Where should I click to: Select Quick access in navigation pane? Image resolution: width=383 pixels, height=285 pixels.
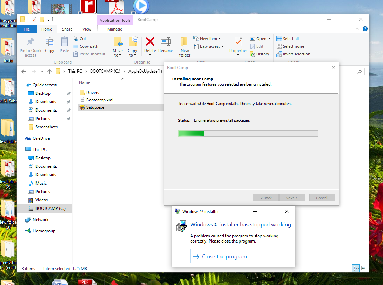45,85
